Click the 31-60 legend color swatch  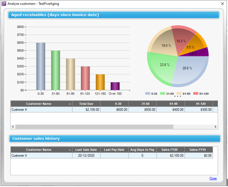point(162,93)
